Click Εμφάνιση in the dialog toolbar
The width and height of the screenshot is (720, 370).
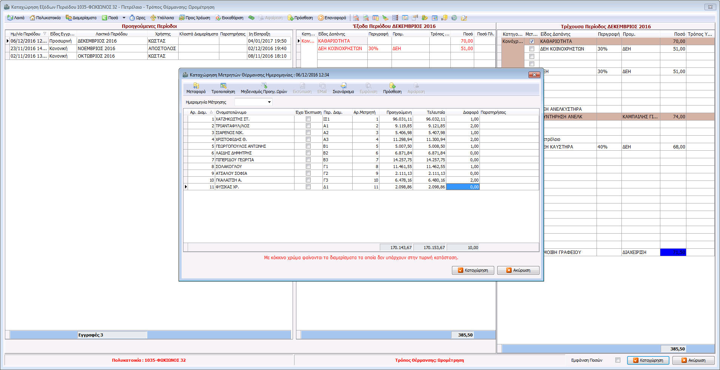[368, 89]
